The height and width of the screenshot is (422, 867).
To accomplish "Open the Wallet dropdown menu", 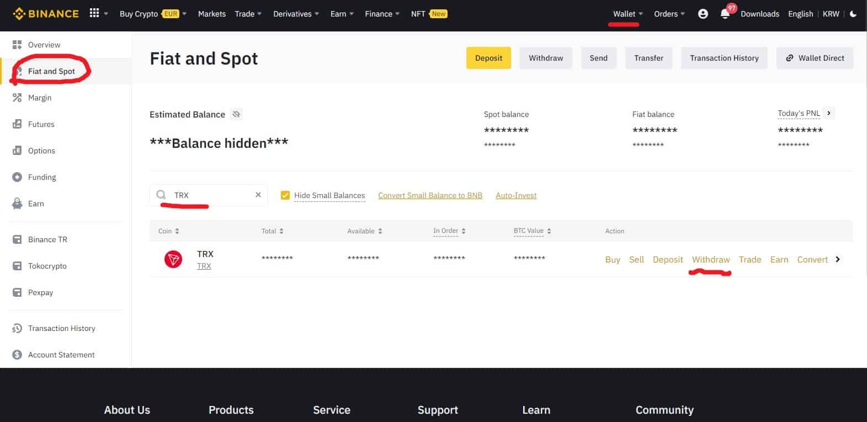I will (x=628, y=14).
